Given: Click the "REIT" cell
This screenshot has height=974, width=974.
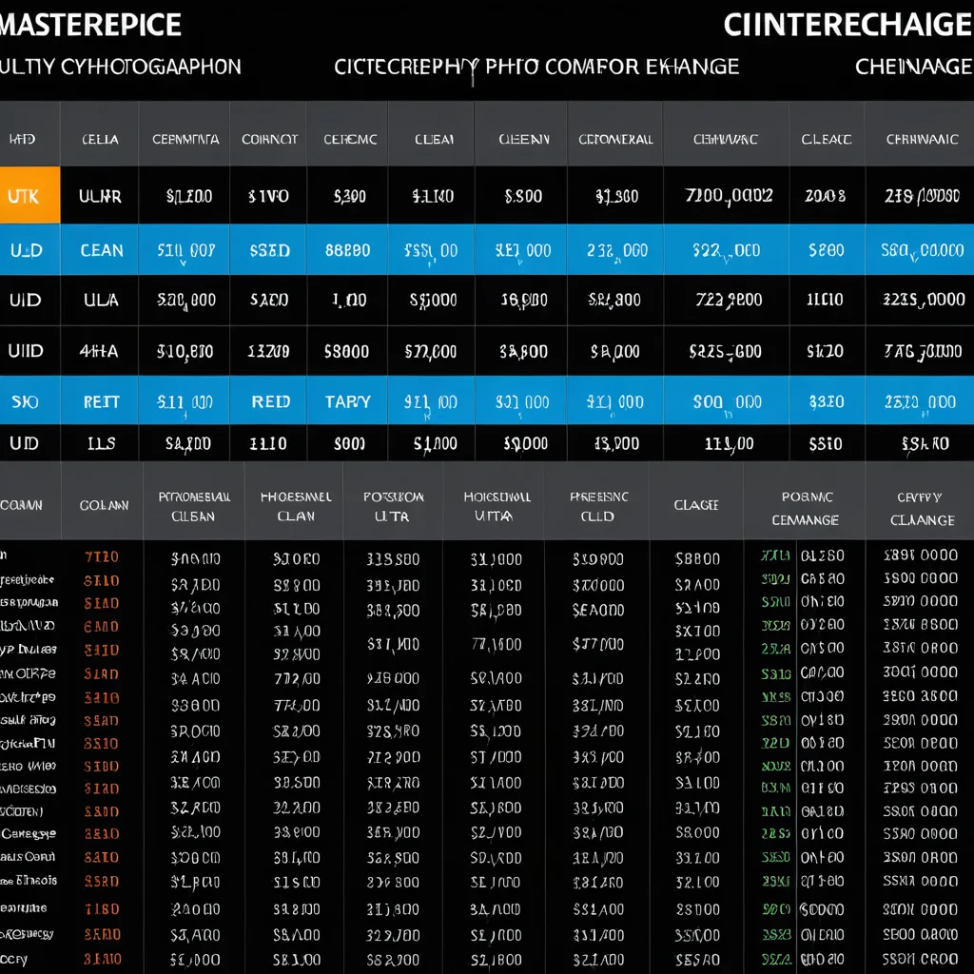Looking at the screenshot, I should [x=101, y=401].
